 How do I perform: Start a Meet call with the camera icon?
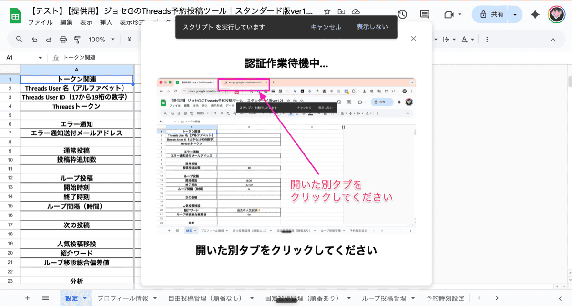(448, 15)
